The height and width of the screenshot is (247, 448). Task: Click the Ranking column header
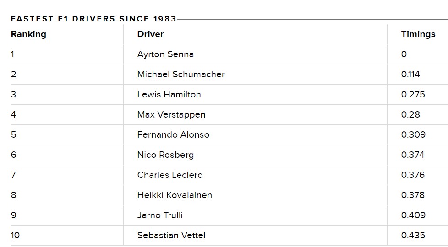coord(28,34)
